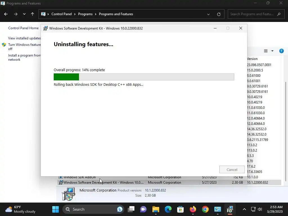288x216 pixels.
Task: Open Bing chat icon in the search box
Action: (x=120, y=209)
